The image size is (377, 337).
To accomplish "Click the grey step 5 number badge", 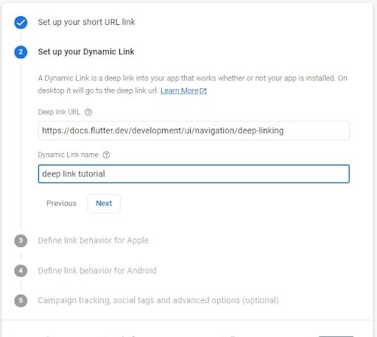I will point(21,301).
